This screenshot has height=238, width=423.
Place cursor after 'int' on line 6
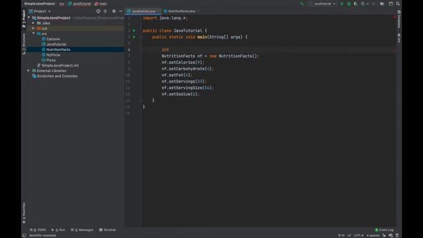[x=169, y=50]
